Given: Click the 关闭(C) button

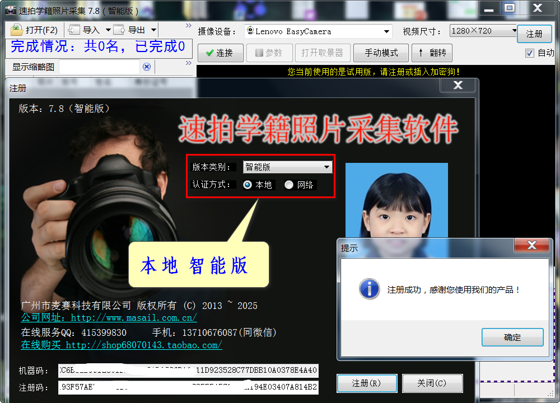Looking at the screenshot, I should click(432, 383).
